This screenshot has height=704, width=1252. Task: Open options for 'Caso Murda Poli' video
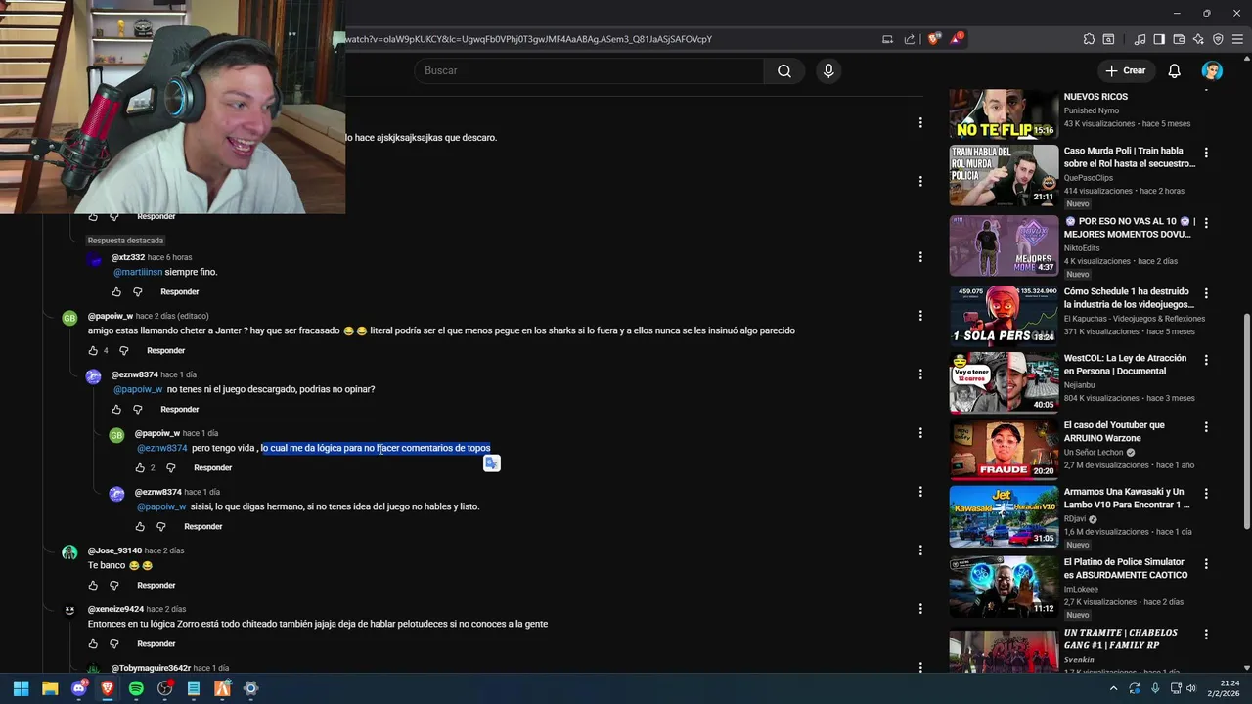point(1206,153)
